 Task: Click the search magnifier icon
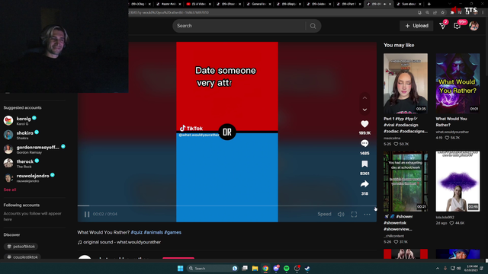[313, 26]
